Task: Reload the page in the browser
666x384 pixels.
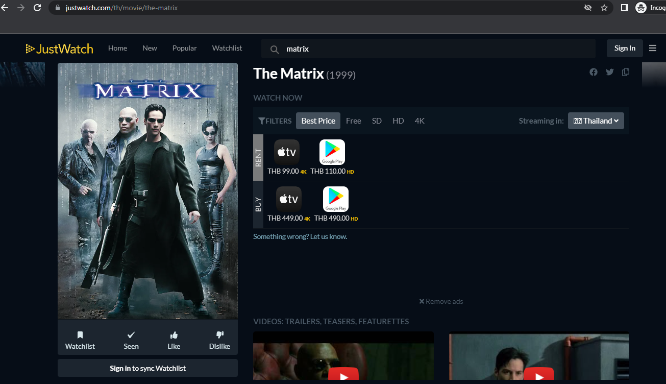Action: 37,8
